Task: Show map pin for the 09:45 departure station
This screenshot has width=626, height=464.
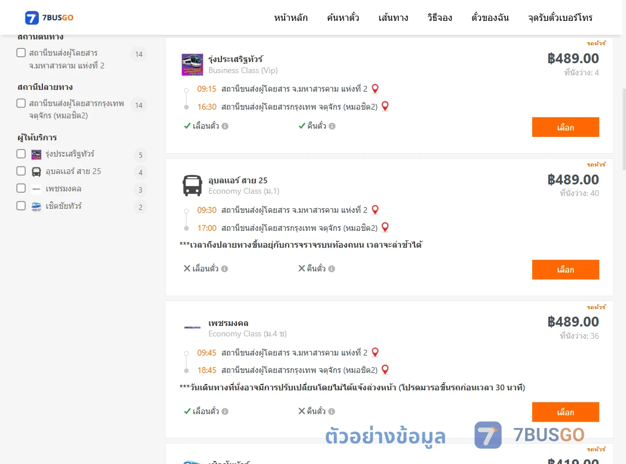Action: tap(375, 352)
